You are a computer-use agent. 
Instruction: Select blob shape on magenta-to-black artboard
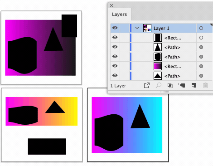click(x=22, y=55)
